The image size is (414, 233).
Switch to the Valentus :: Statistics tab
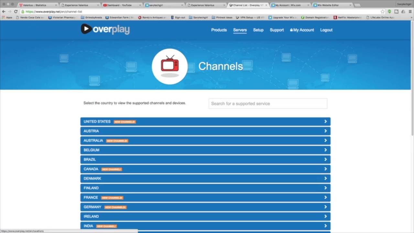coord(37,5)
